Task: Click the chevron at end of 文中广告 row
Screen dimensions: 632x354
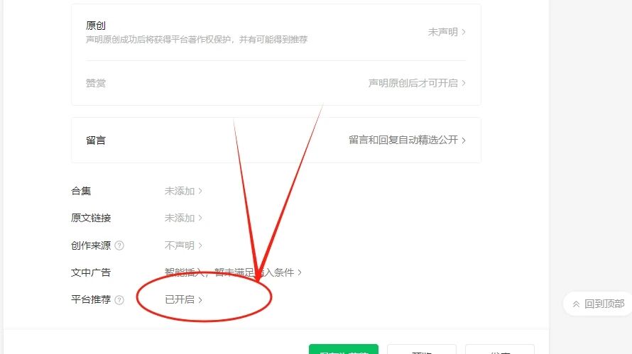Action: tap(300, 272)
